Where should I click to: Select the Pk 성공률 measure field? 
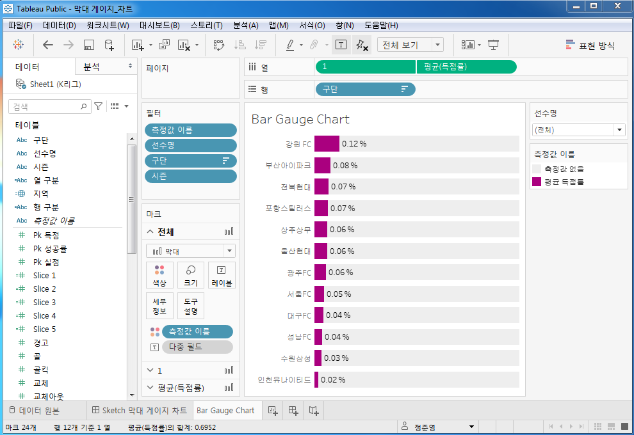[x=50, y=249]
